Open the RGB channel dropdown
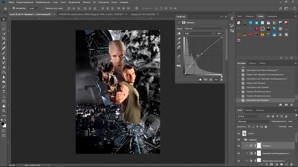 point(198,33)
